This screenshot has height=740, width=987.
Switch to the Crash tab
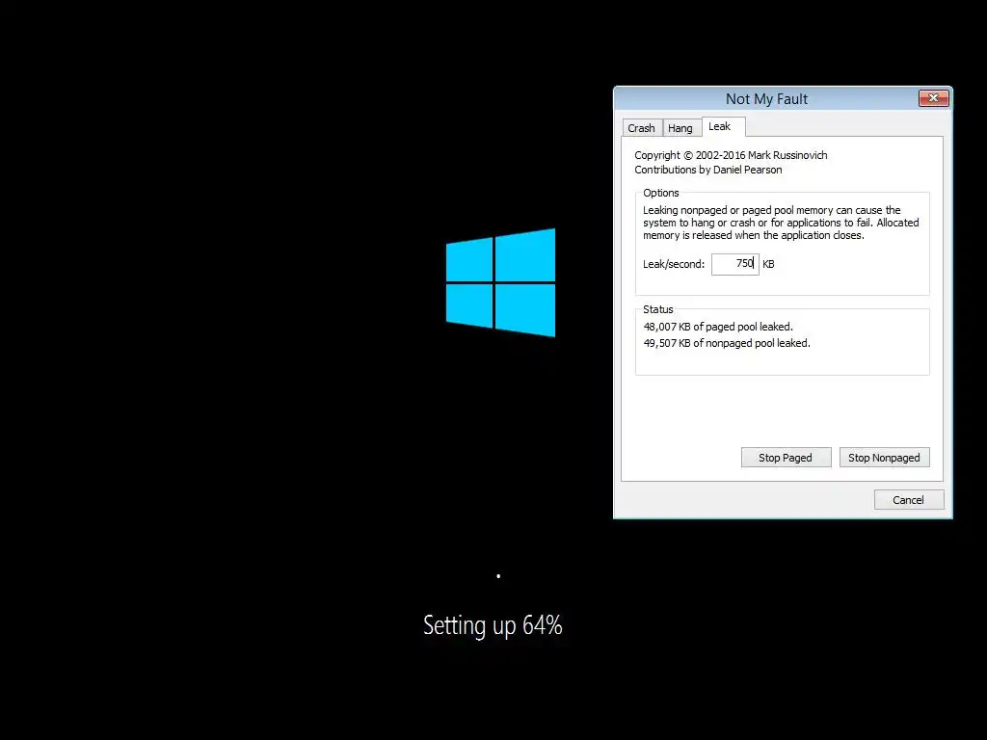[x=641, y=128]
